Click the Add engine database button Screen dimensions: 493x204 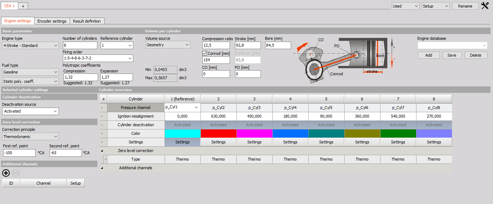429,55
